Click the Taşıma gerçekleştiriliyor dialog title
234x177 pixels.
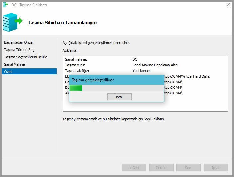(93, 80)
